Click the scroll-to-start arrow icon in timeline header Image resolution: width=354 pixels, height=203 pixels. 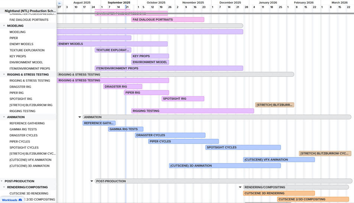click(59, 3)
